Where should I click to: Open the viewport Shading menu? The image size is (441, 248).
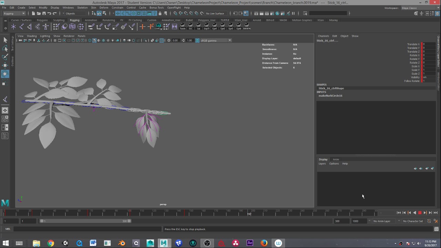[32, 36]
